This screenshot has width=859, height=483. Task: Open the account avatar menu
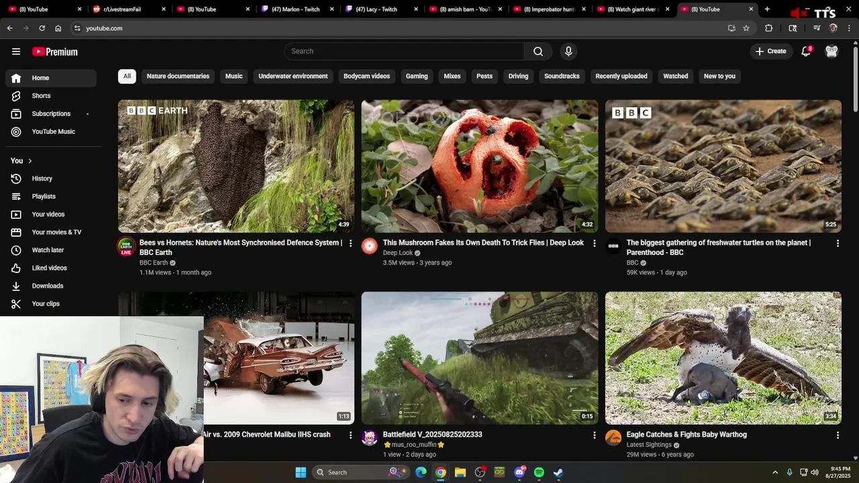(831, 51)
